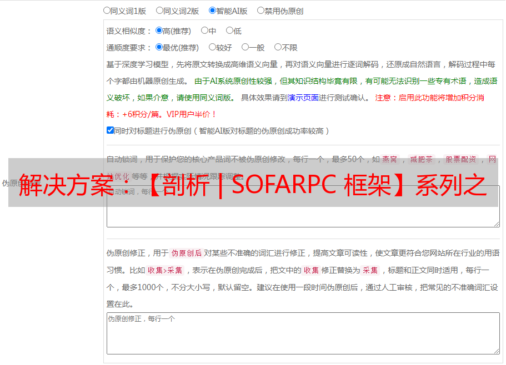This screenshot has height=365, width=506.
Task: Click inside the 自动锁词 text area
Action: click(x=303, y=216)
